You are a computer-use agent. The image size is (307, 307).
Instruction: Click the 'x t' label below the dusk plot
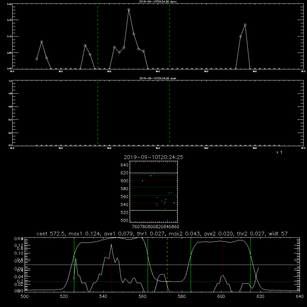click(x=279, y=152)
